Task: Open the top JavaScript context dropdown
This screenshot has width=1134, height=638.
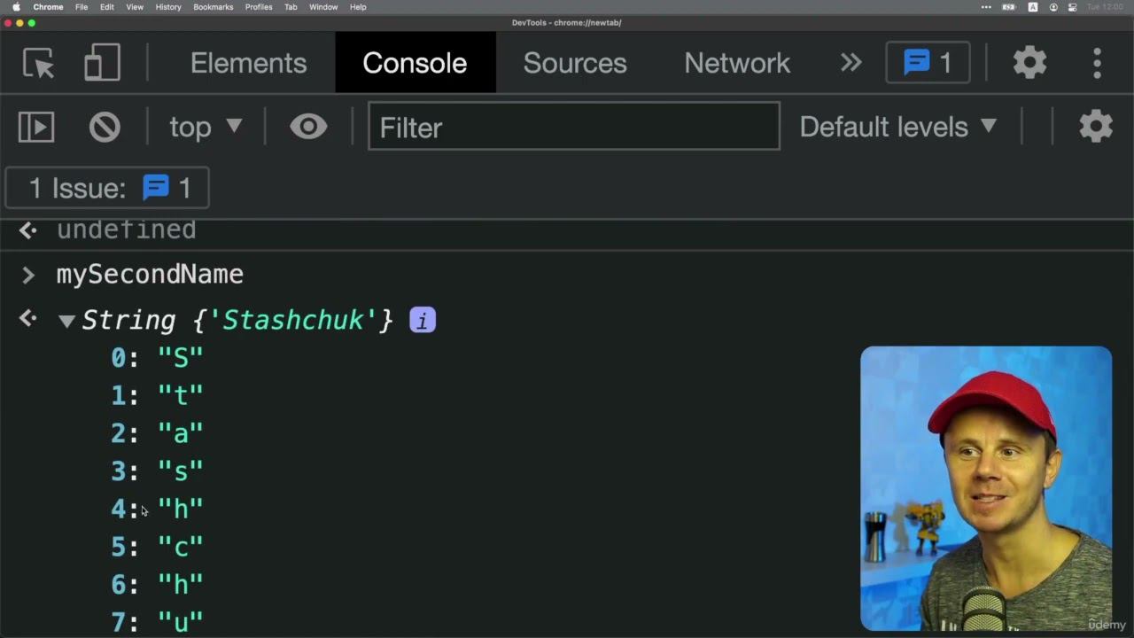Action: pos(206,128)
